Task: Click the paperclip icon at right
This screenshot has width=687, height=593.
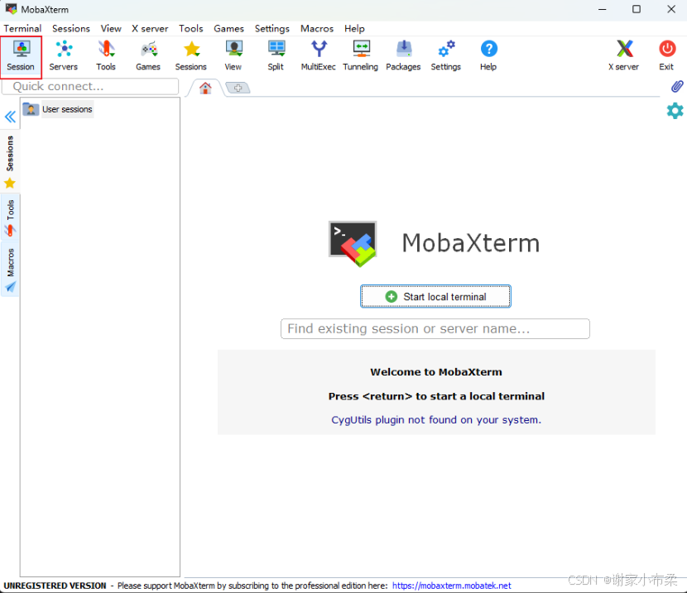Action: click(676, 86)
